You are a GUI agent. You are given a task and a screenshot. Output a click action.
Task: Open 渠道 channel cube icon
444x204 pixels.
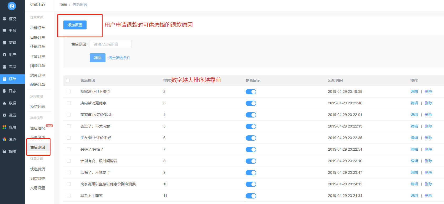(x=4, y=139)
